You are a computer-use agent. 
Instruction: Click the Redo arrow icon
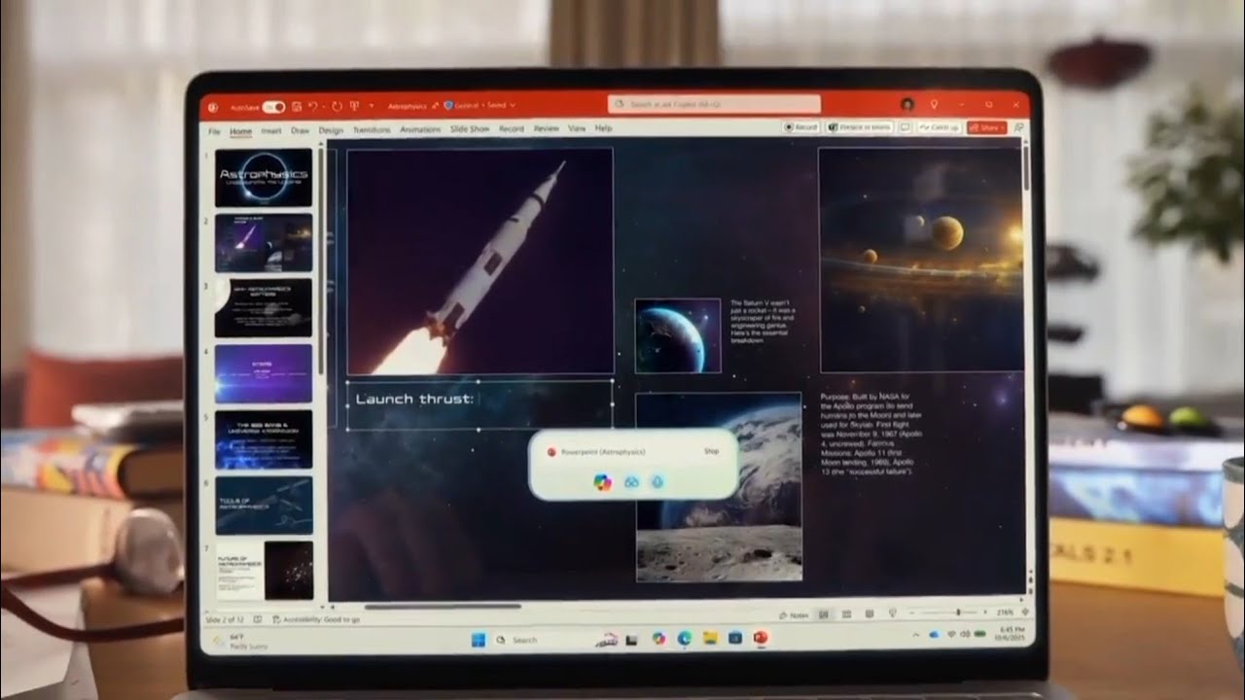point(337,106)
